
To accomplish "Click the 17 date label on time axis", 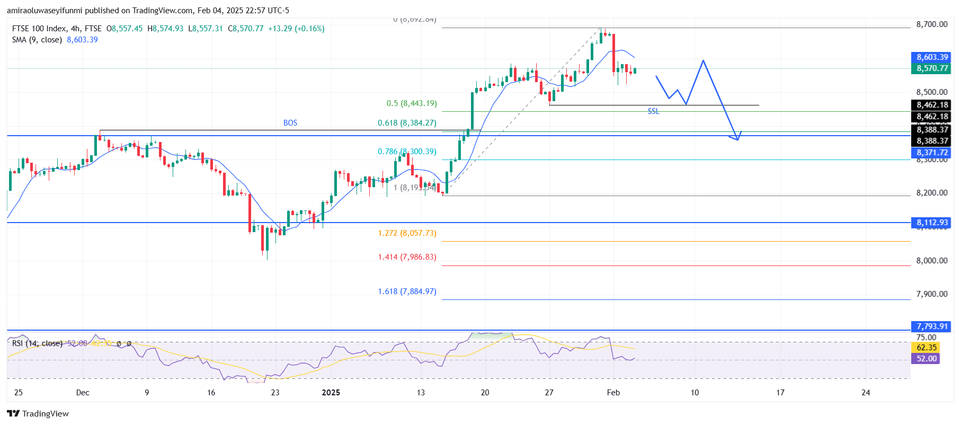I will point(780,393).
